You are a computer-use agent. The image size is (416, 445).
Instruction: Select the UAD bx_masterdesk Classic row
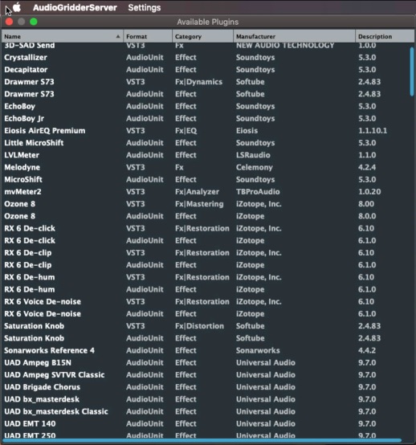pos(206,411)
